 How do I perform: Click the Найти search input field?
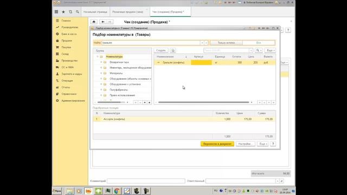[x=151, y=43]
